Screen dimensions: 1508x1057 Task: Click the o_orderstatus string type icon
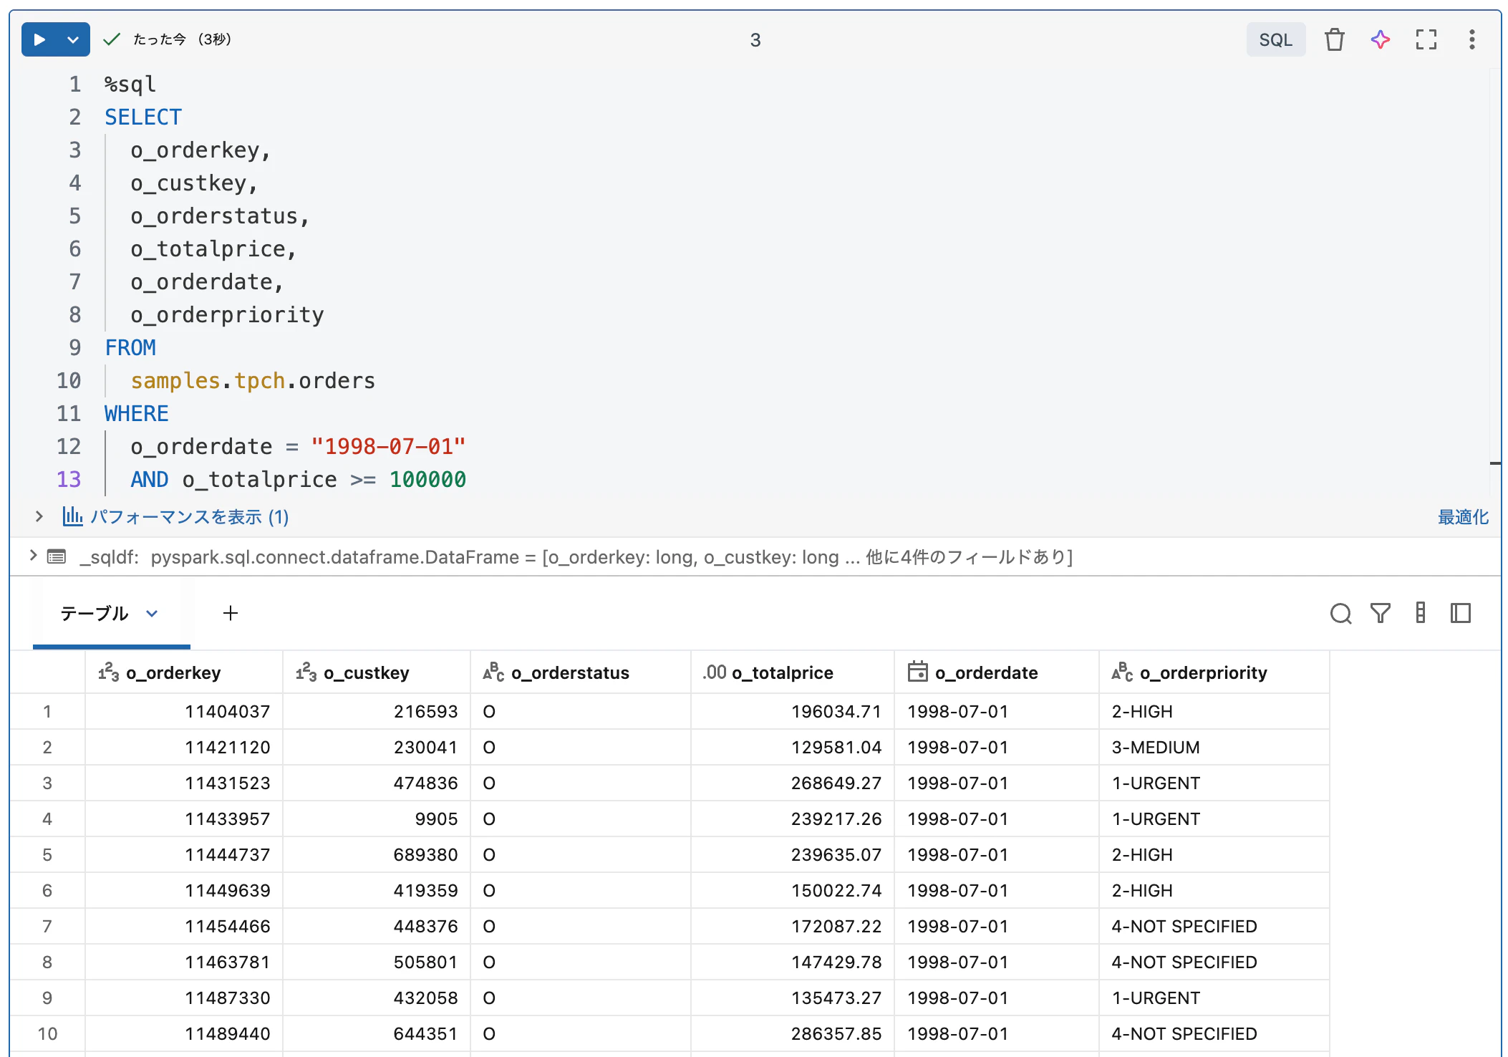(x=493, y=672)
